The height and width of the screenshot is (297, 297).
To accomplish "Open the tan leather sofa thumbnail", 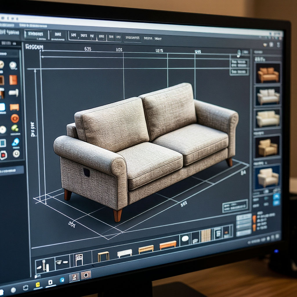I will (x=268, y=73).
